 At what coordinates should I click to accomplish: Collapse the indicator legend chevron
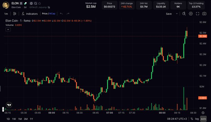[8, 30]
